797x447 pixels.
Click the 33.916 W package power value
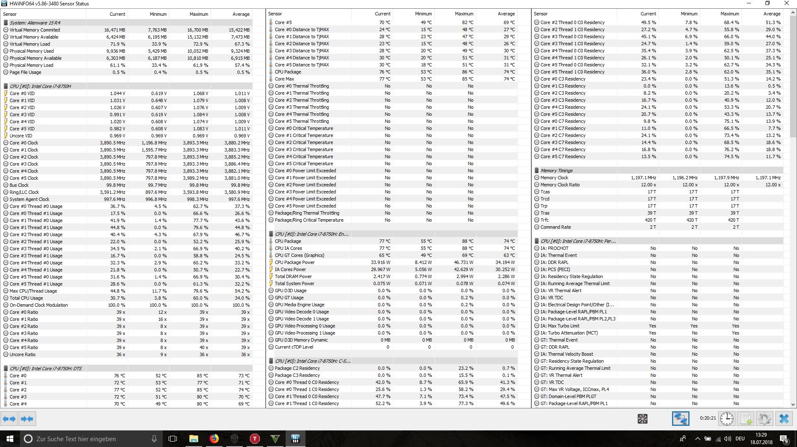click(380, 262)
